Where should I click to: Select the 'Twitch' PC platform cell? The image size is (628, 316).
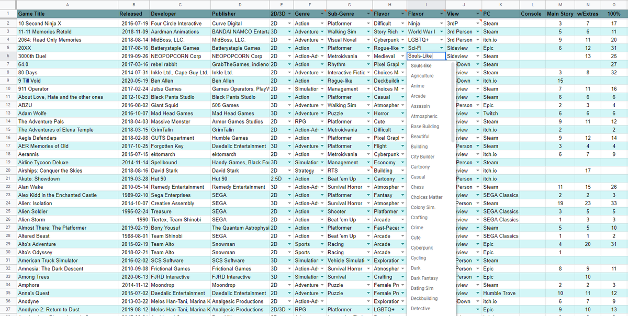pyautogui.click(x=500, y=114)
